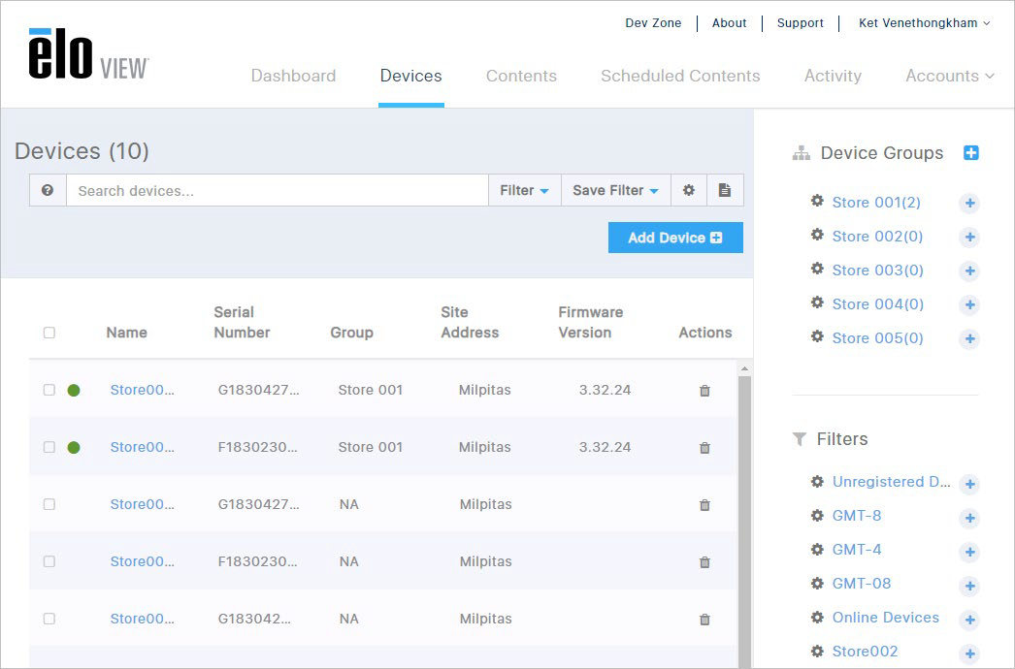The image size is (1015, 669).
Task: Open gear for GMT-8 filter
Action: [818, 516]
